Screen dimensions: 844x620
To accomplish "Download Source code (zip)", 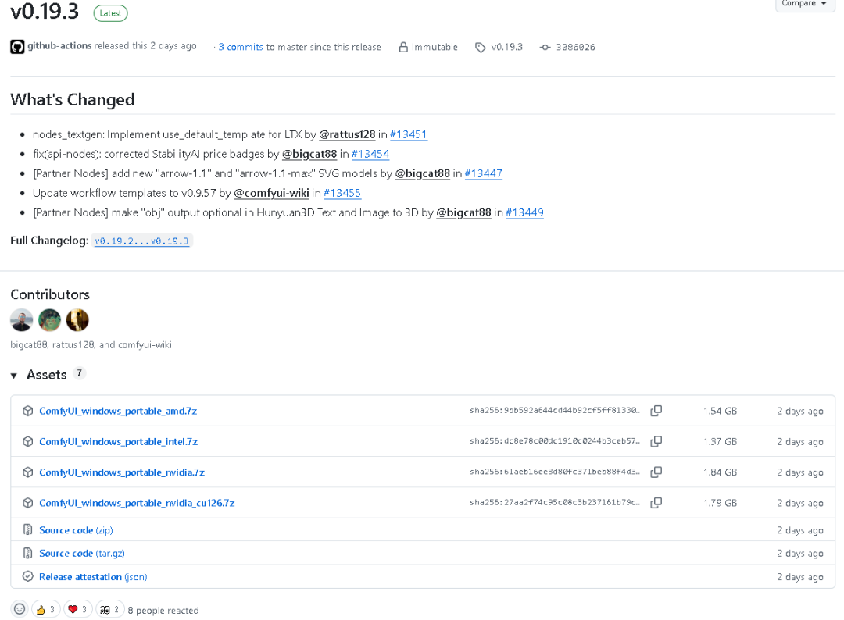I will coord(76,530).
